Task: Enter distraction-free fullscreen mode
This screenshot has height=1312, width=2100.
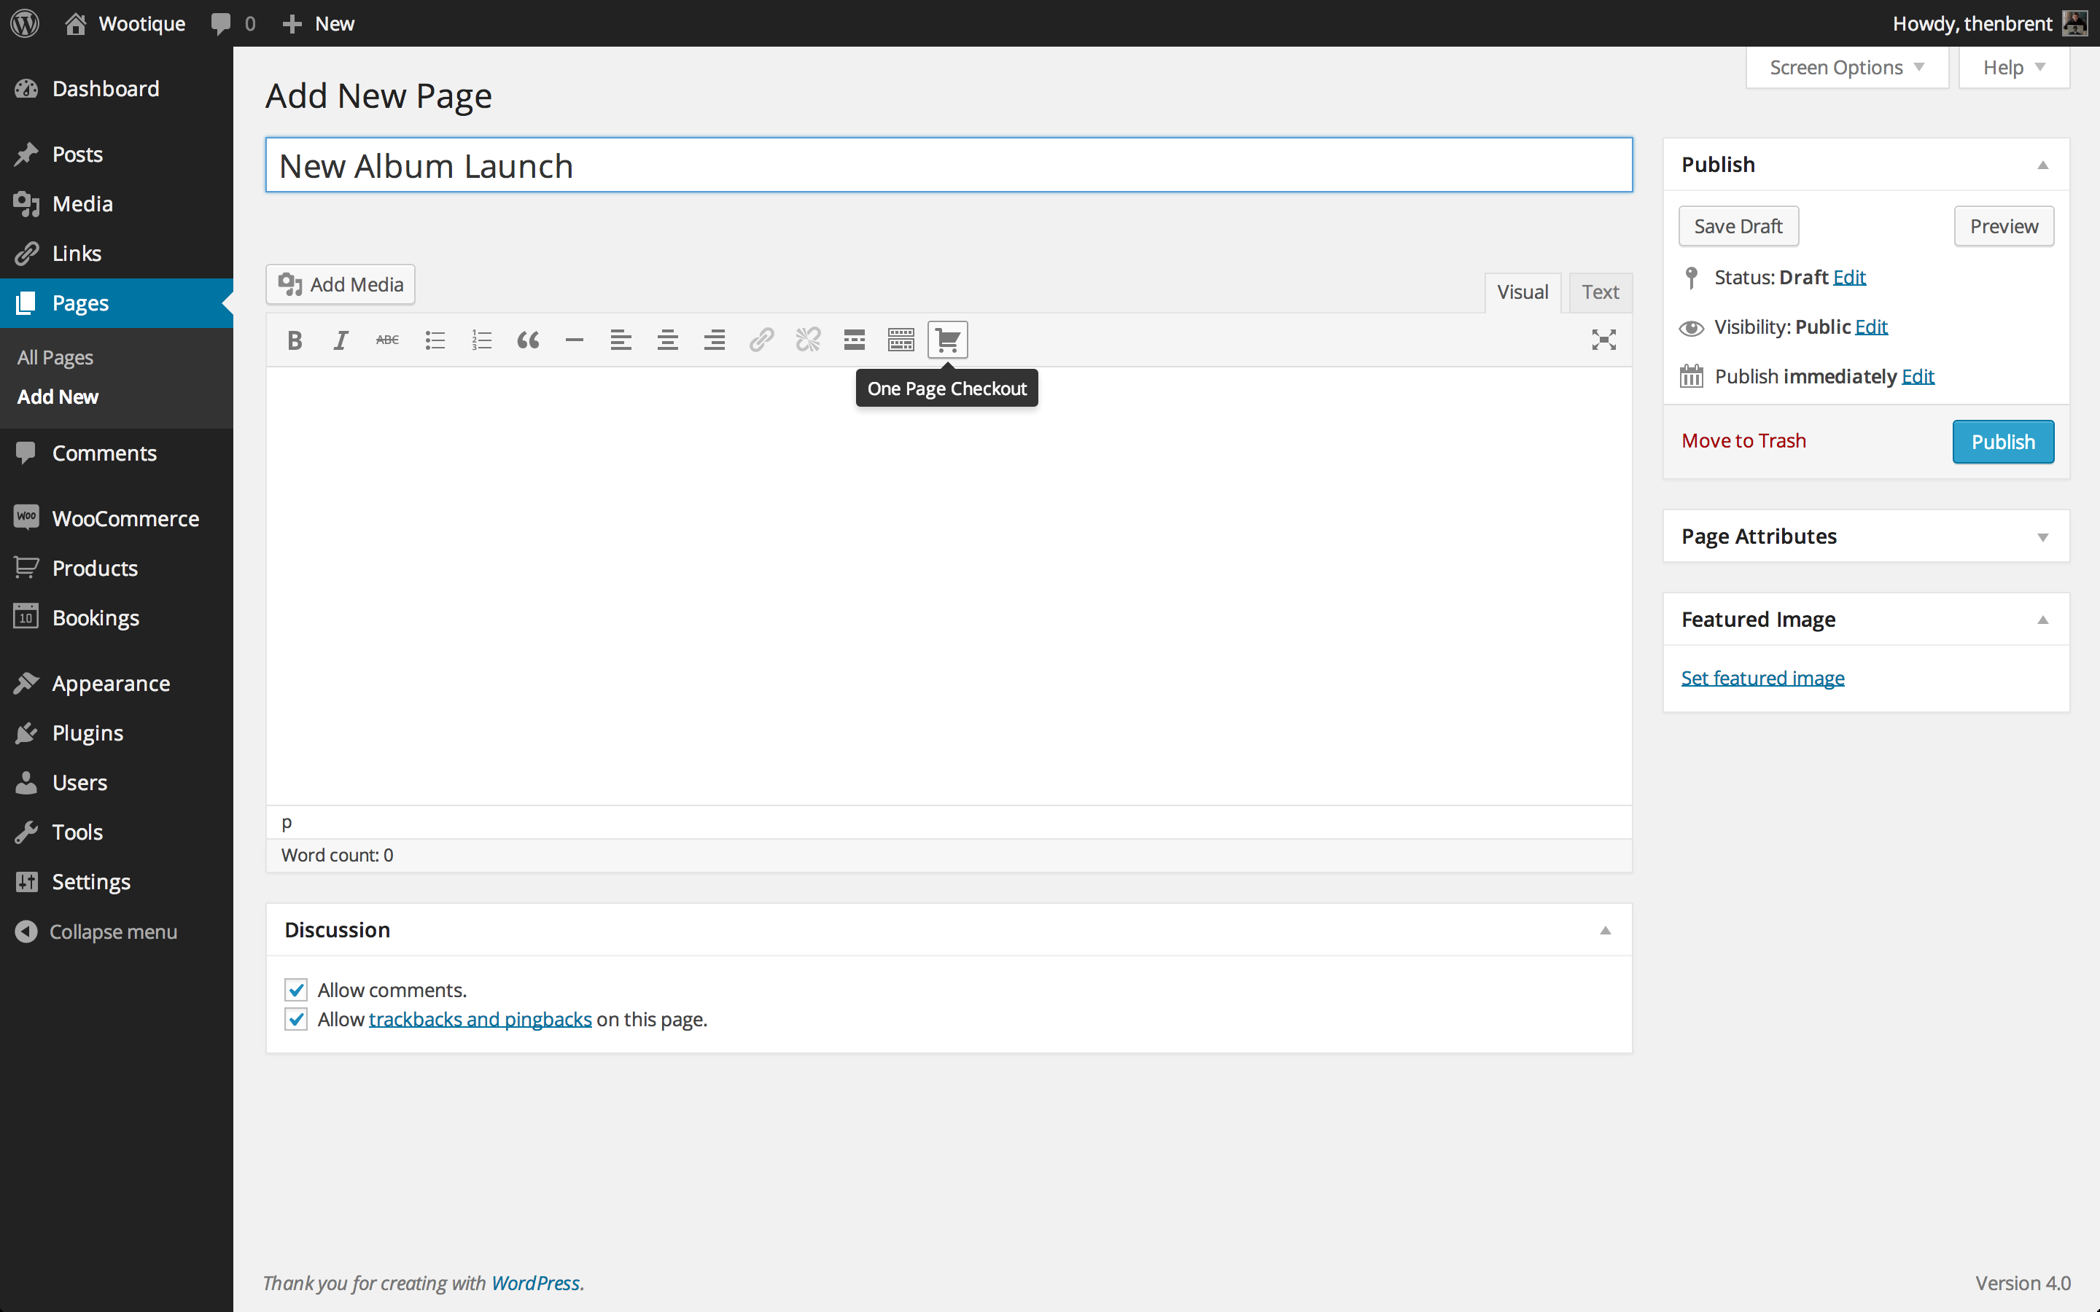Action: click(1603, 340)
